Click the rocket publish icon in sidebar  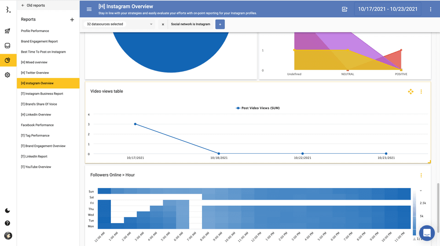pos(7,31)
